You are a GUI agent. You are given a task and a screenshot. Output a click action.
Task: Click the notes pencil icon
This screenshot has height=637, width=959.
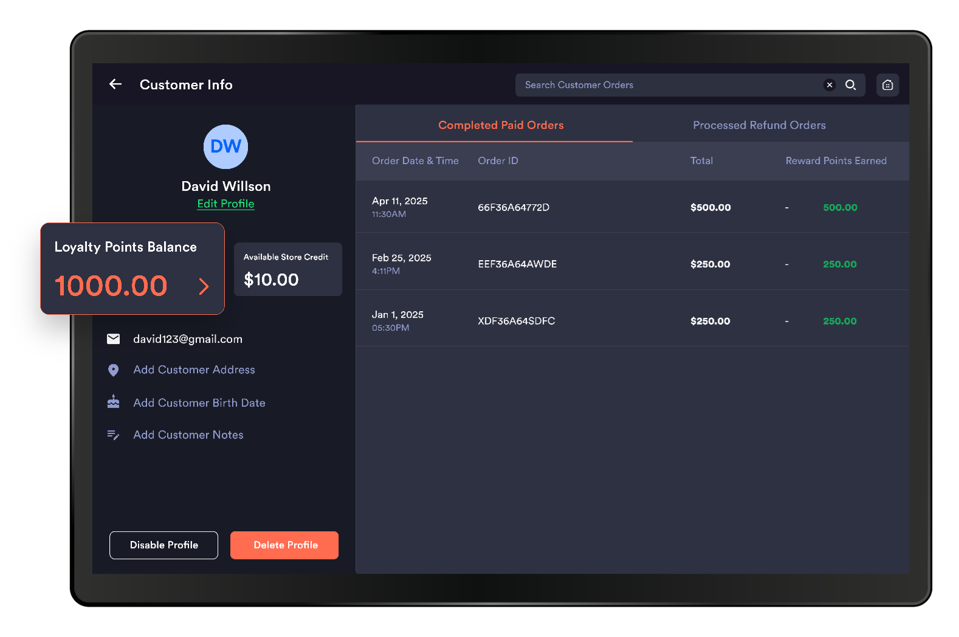[114, 435]
